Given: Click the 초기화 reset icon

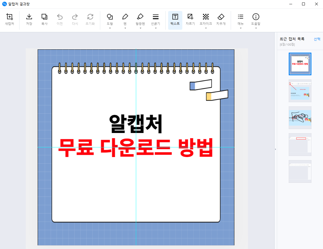Looking at the screenshot, I should [x=90, y=20].
